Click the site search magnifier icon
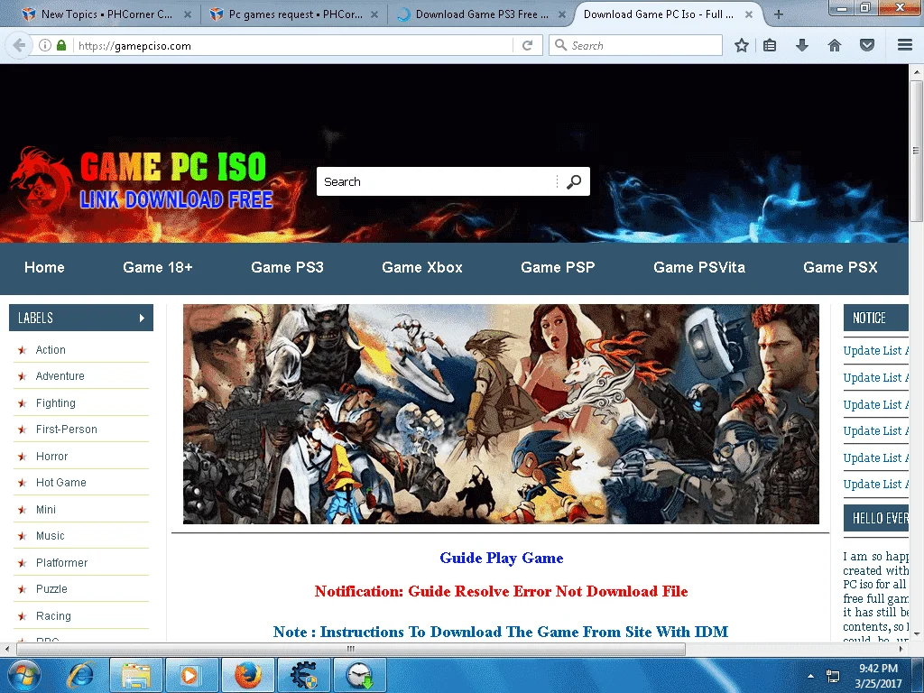 click(574, 181)
